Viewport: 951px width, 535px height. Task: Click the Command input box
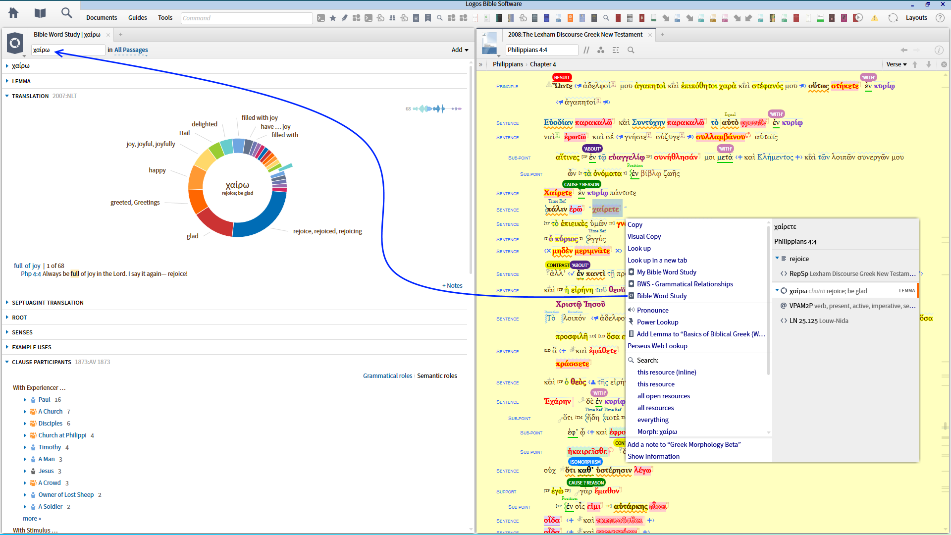[247, 18]
